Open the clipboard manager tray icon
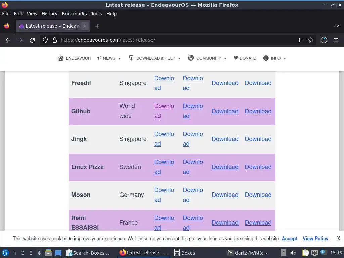 click(305, 253)
